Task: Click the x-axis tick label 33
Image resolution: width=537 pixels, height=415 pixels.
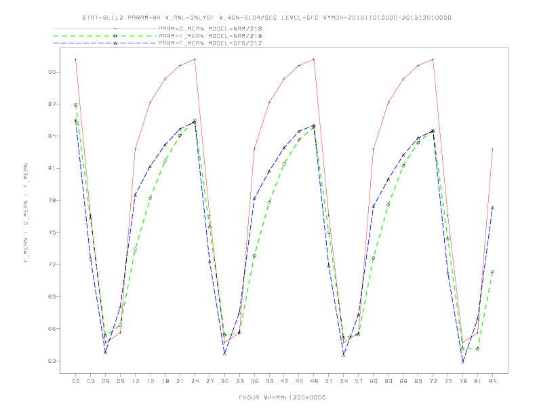Action: click(x=239, y=381)
